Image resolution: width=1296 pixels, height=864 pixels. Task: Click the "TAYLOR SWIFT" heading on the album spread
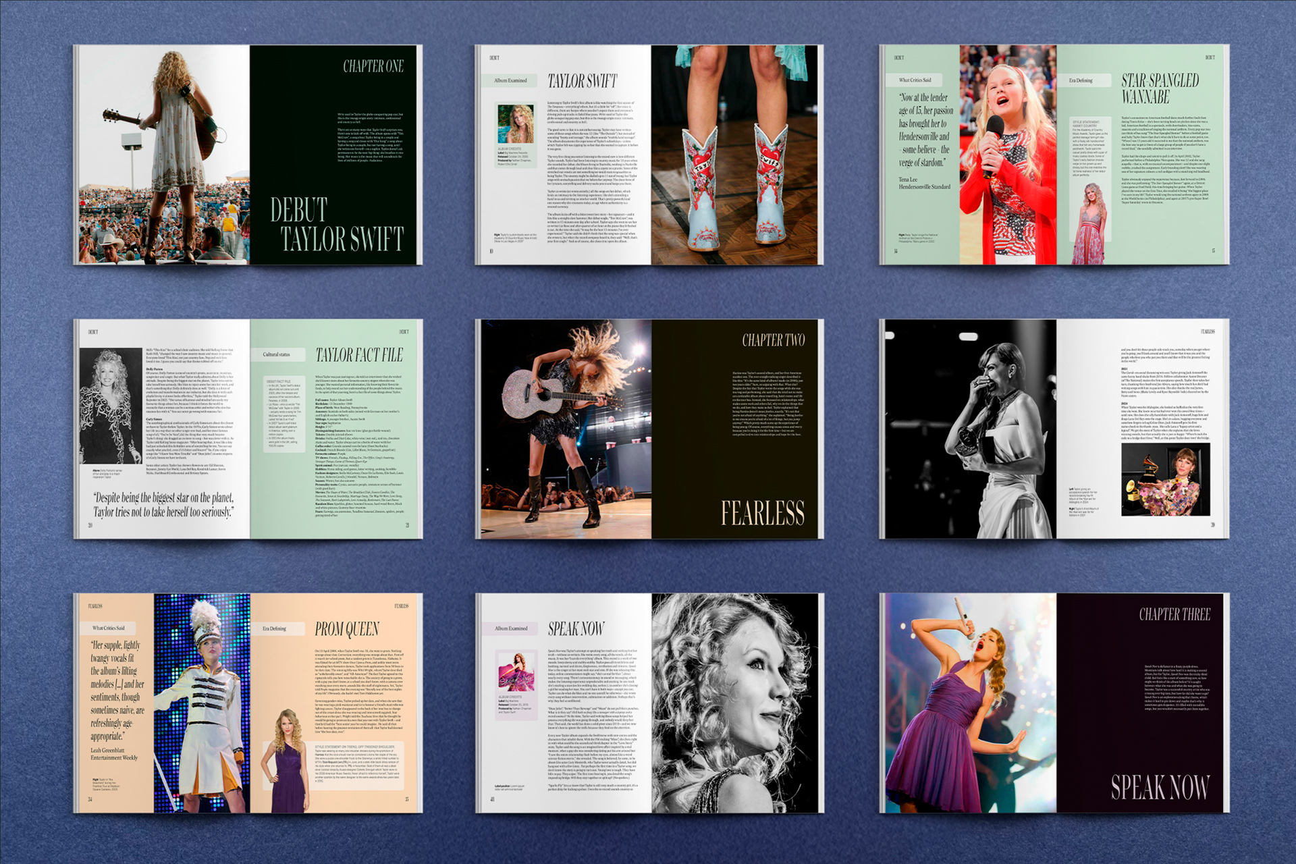tap(582, 82)
